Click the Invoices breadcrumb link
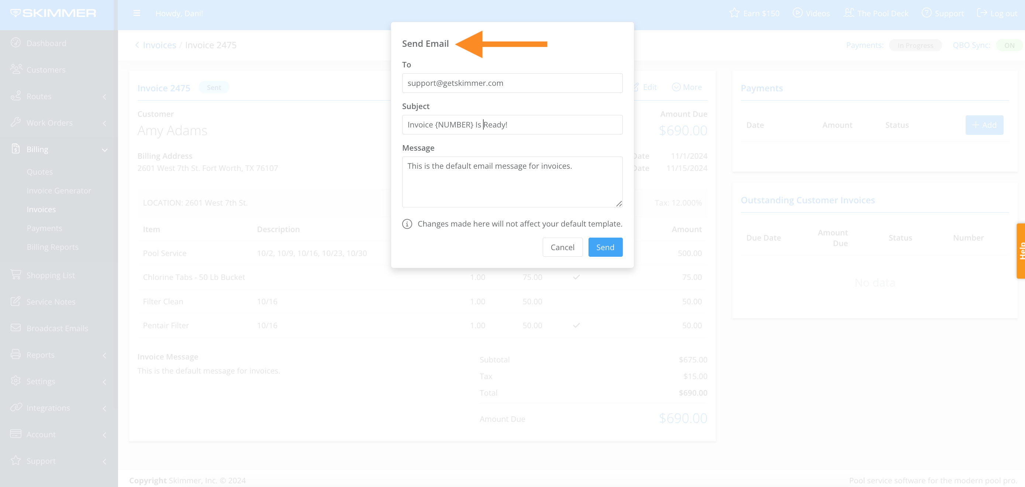Viewport: 1025px width, 487px height. click(159, 45)
